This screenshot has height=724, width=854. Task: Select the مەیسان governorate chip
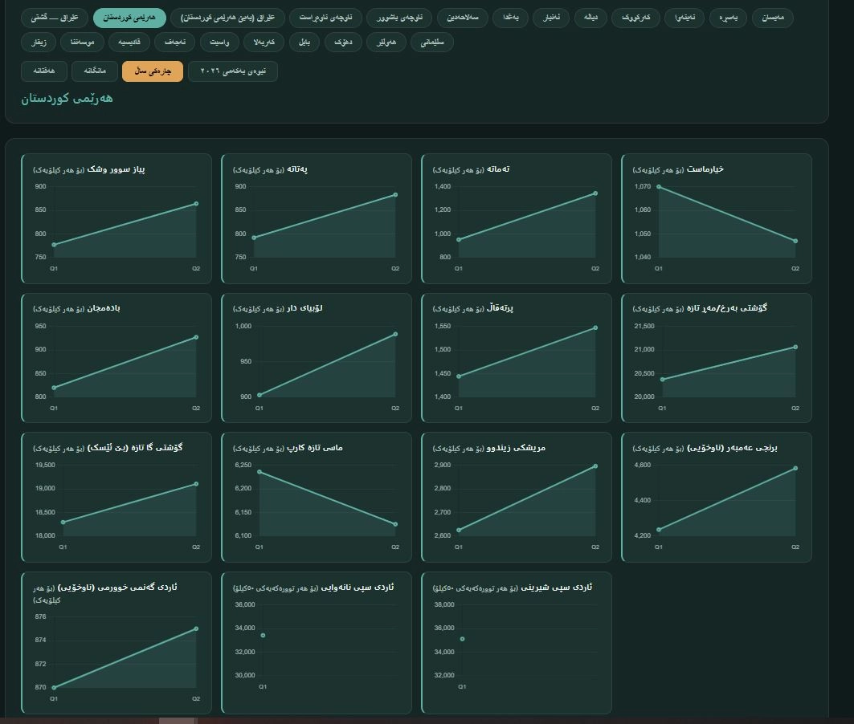tap(773, 18)
